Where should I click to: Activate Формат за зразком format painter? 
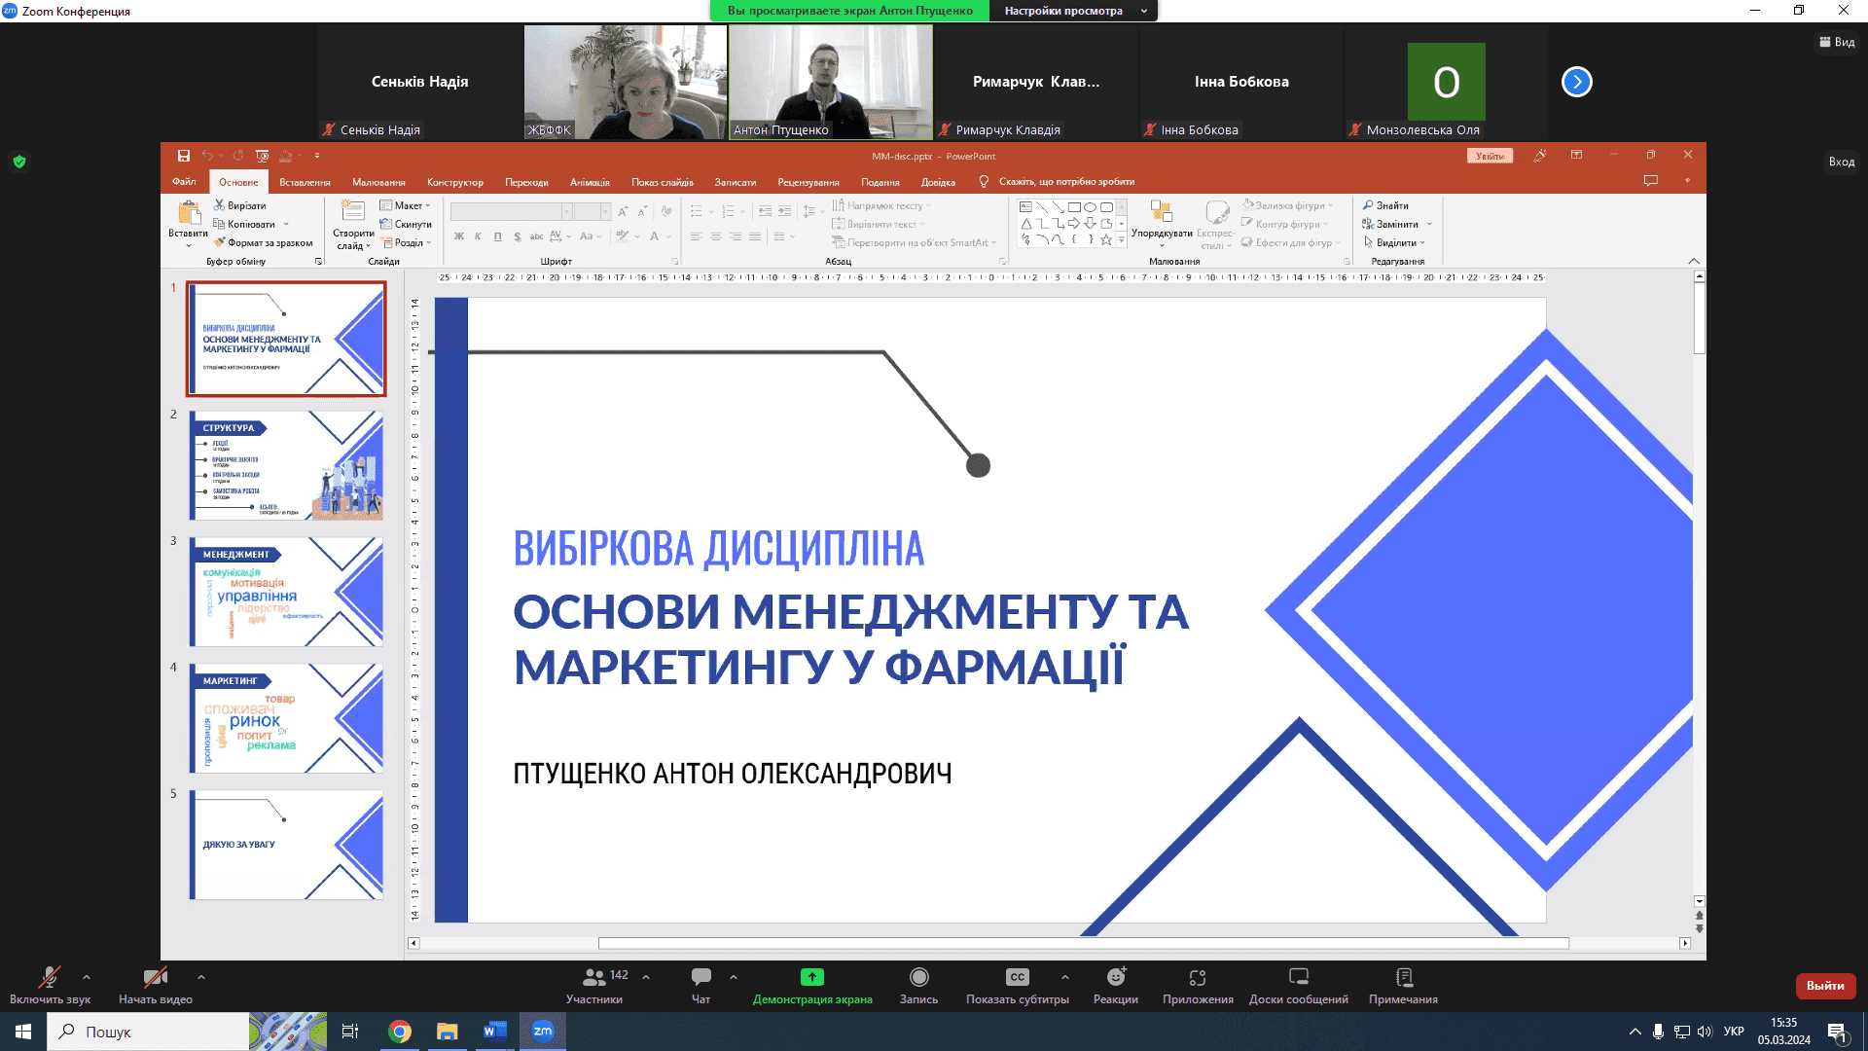coord(264,242)
